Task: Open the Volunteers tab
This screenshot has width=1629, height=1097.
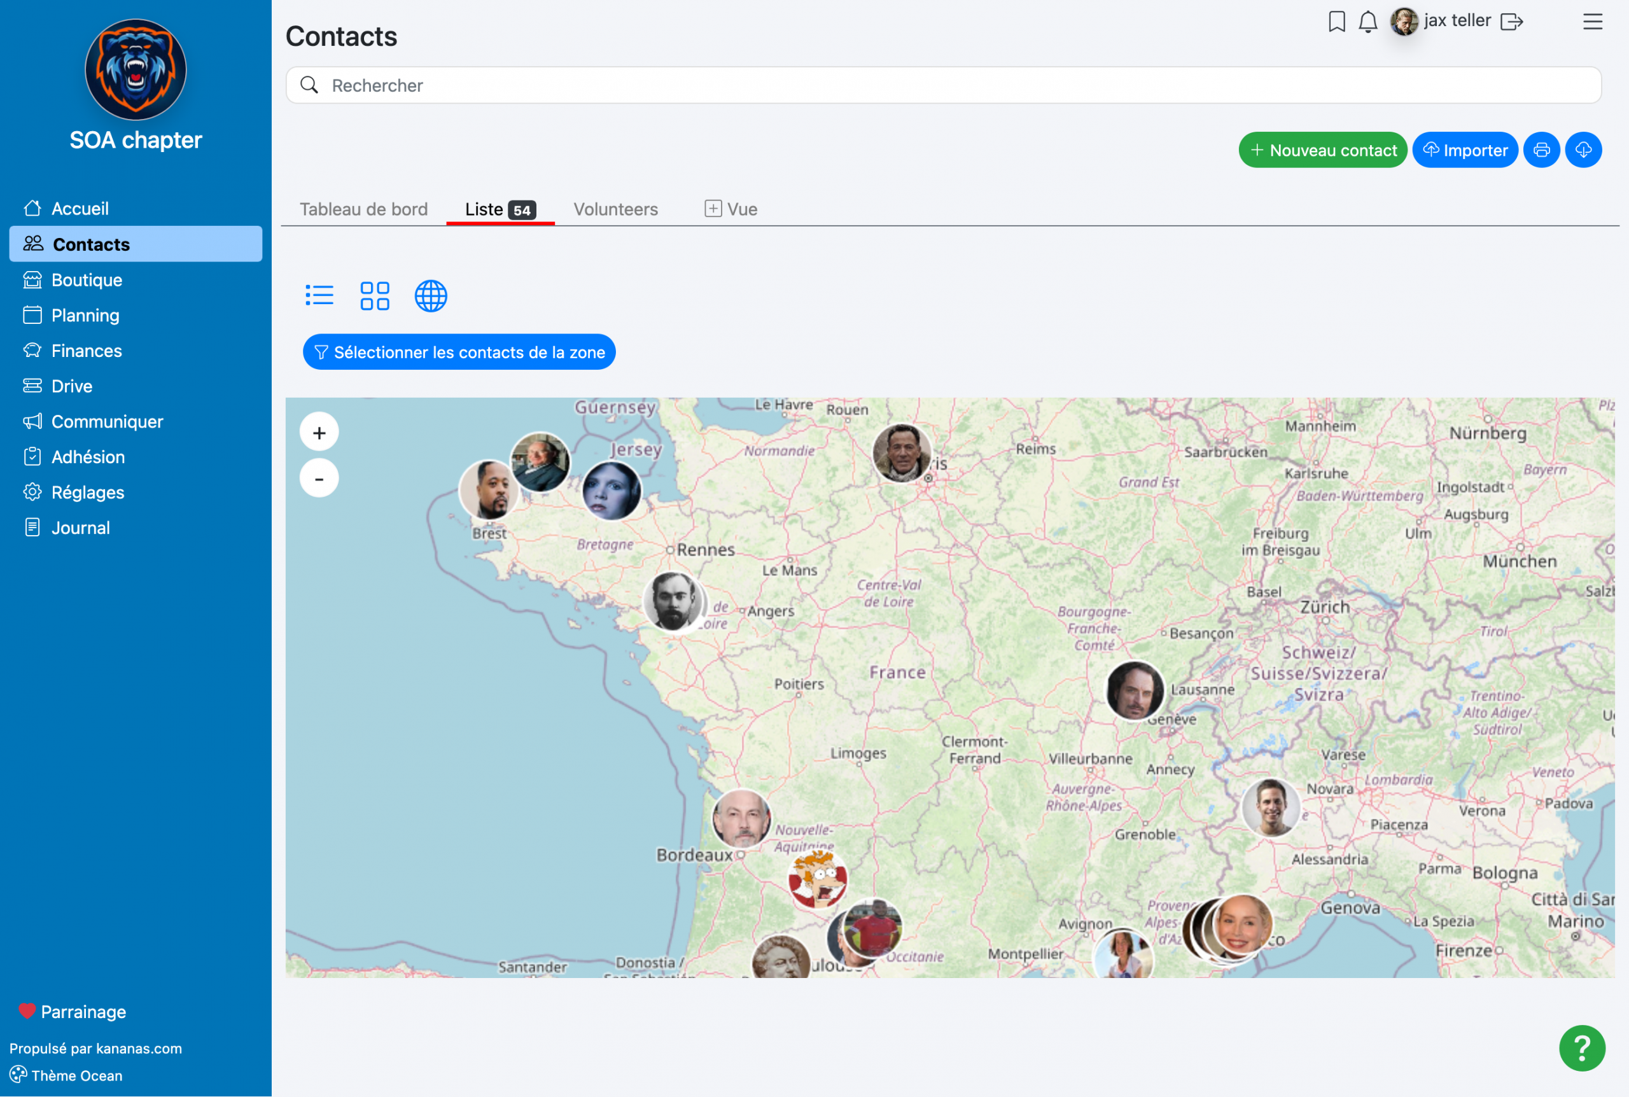Action: click(615, 209)
